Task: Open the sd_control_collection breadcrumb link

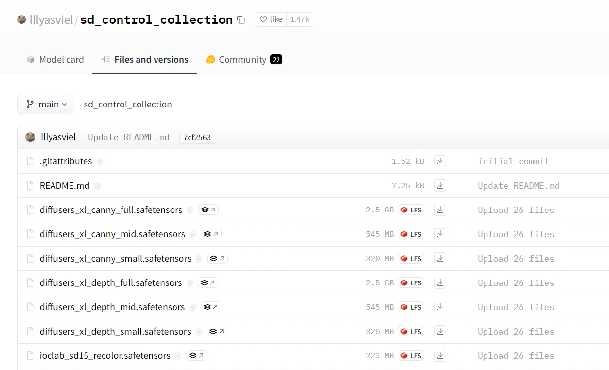Action: pyautogui.click(x=128, y=104)
